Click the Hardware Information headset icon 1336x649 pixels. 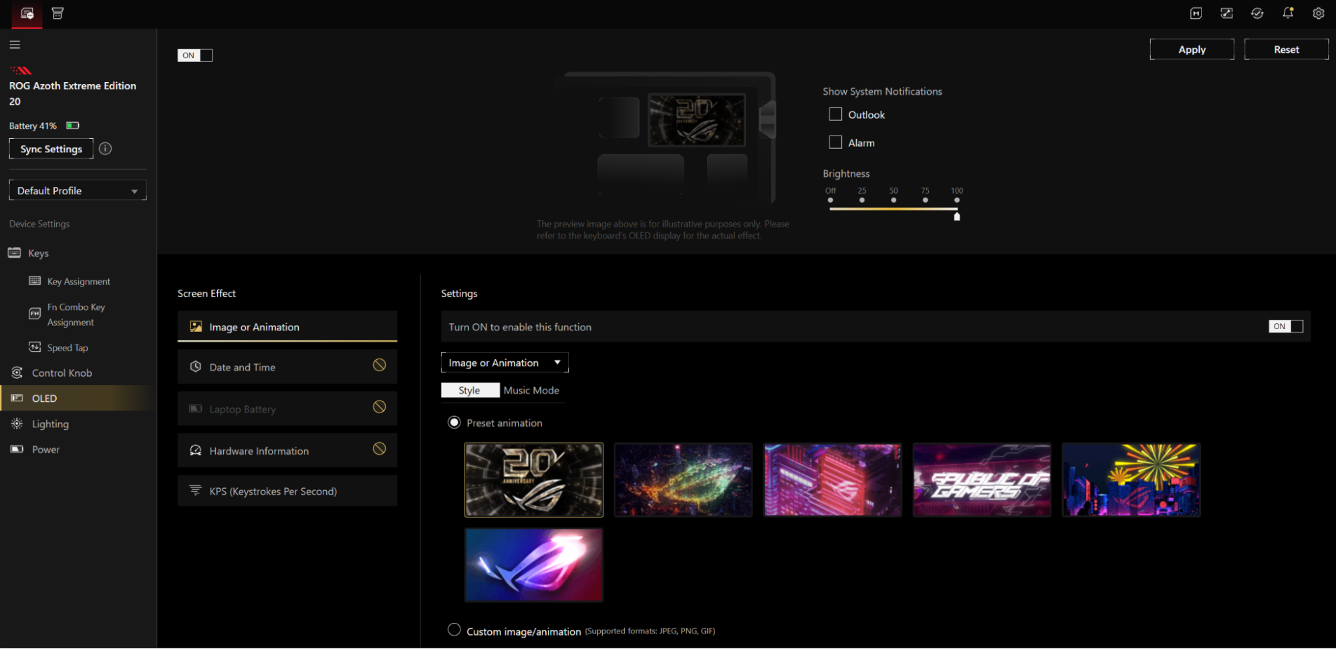pyautogui.click(x=196, y=451)
